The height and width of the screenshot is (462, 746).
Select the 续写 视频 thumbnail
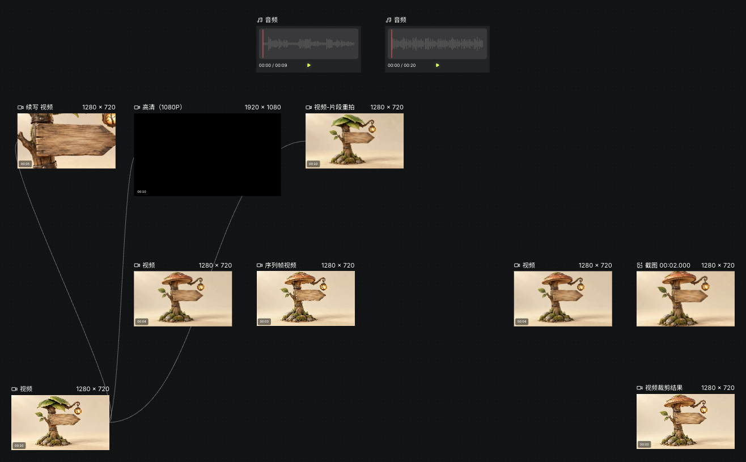point(66,141)
